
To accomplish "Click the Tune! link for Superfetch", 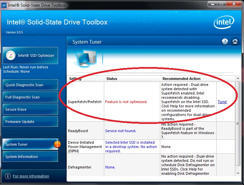I will pyautogui.click(x=222, y=102).
